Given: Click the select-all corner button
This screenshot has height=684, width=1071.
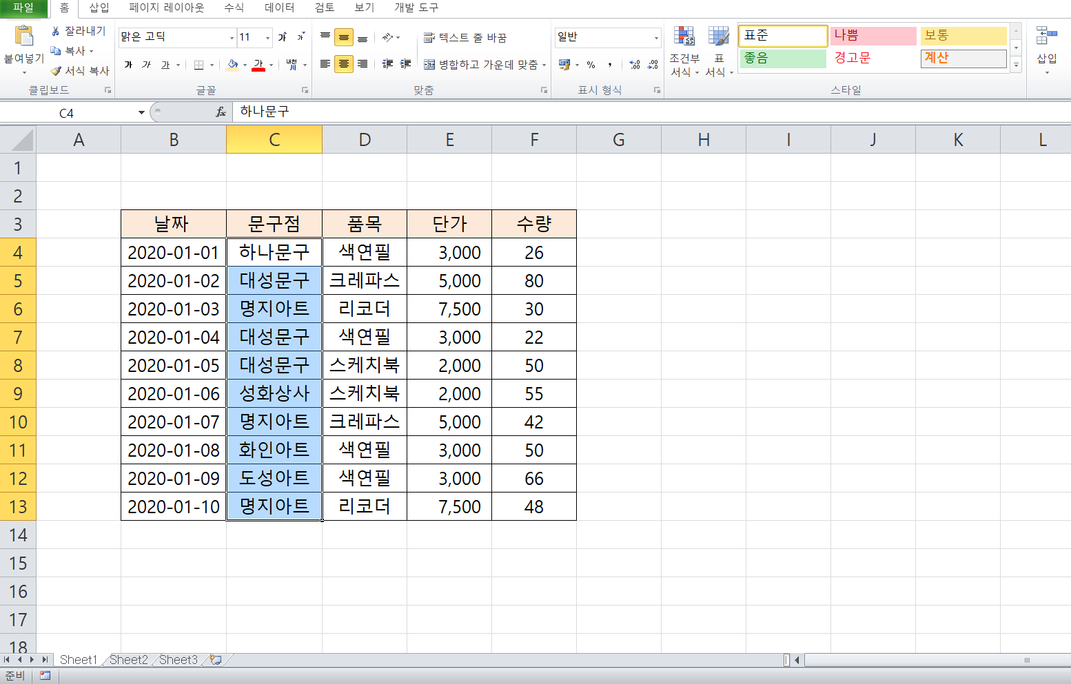Looking at the screenshot, I should (x=18, y=140).
